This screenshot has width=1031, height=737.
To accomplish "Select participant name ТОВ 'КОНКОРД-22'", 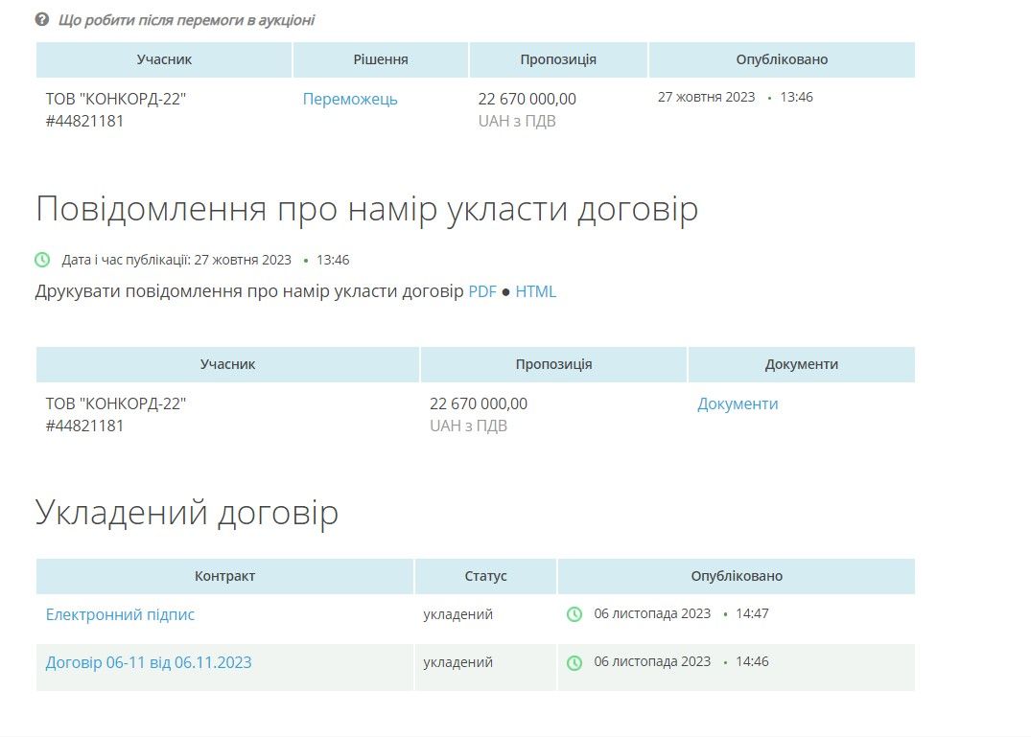I will 116,98.
